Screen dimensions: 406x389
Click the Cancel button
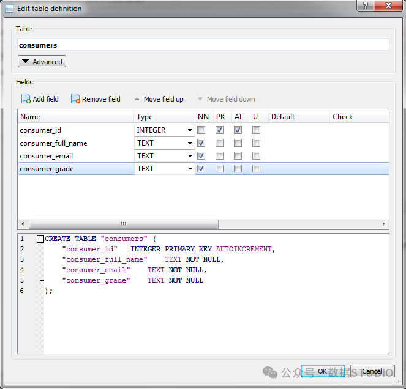click(x=372, y=371)
